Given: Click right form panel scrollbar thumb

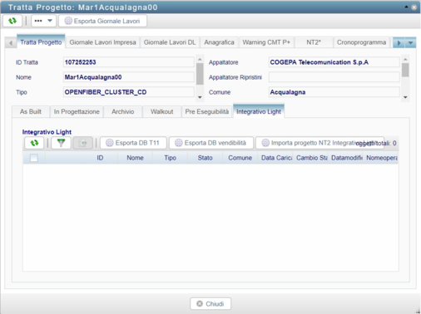Looking at the screenshot, I should tap(405, 70).
